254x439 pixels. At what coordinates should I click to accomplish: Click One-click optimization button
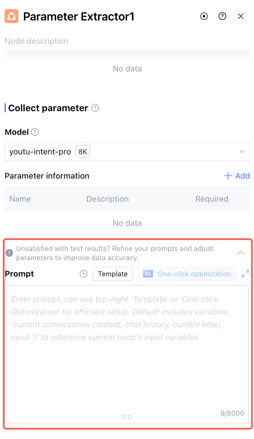(187, 274)
